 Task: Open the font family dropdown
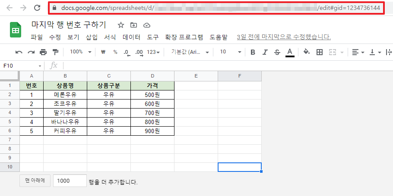pos(190,52)
